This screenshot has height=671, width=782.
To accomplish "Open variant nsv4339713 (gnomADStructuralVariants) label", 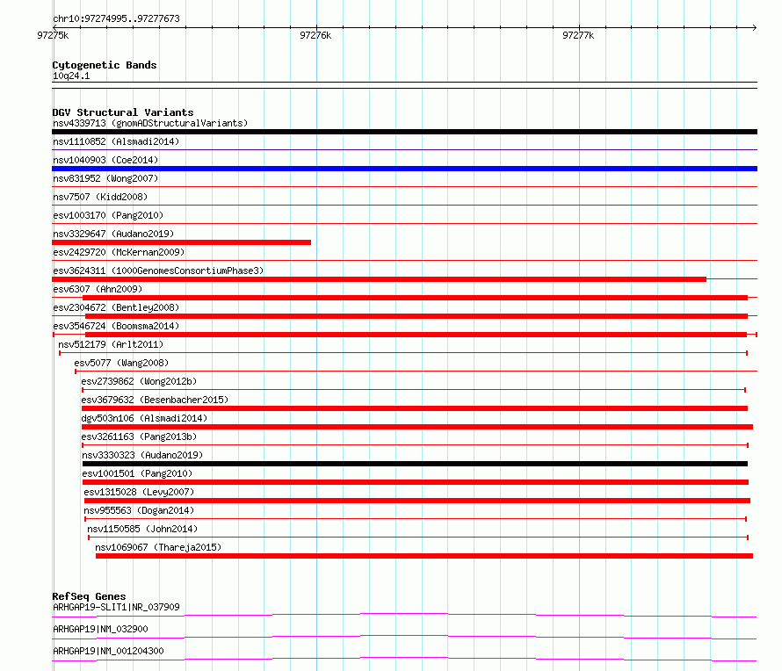I will click(x=150, y=123).
